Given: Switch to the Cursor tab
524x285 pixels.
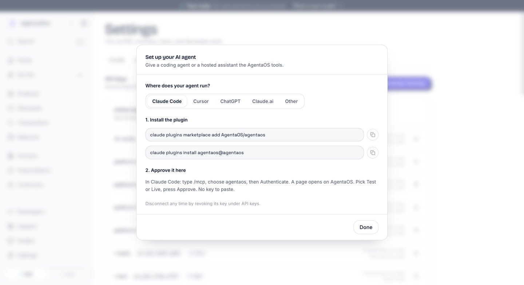Looking at the screenshot, I should click(x=201, y=101).
